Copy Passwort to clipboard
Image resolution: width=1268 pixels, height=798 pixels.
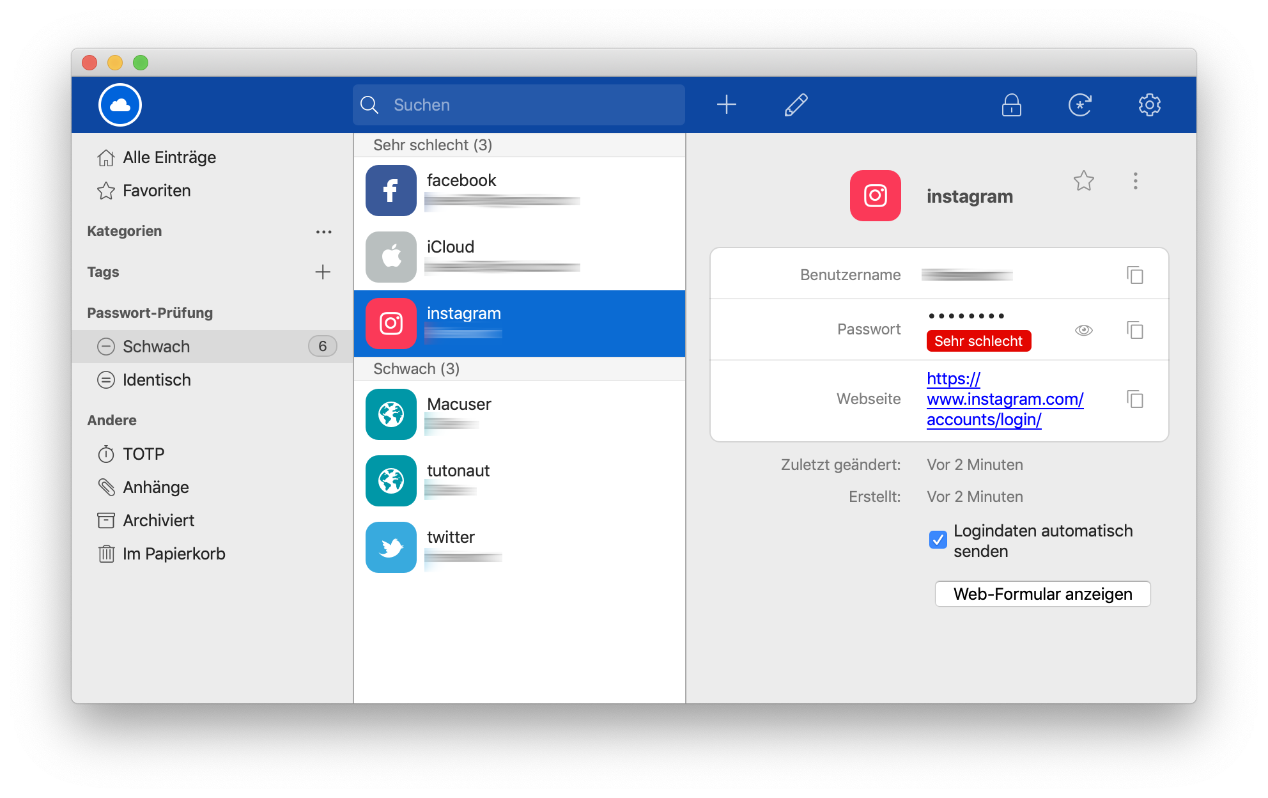click(x=1135, y=330)
